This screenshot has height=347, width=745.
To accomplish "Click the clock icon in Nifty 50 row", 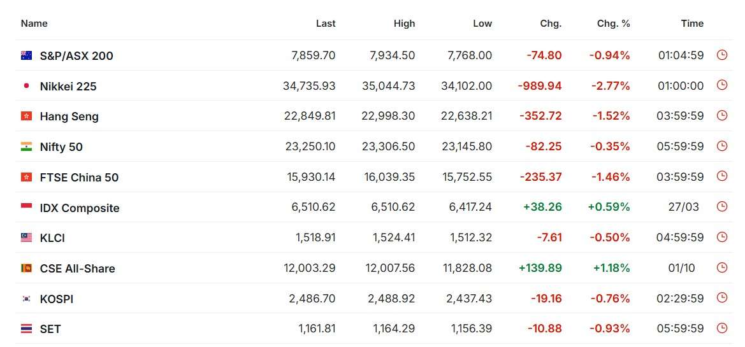I will click(x=721, y=146).
